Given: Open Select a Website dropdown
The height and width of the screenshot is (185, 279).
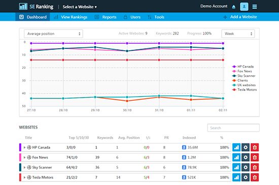Looking at the screenshot, I should (80, 7).
